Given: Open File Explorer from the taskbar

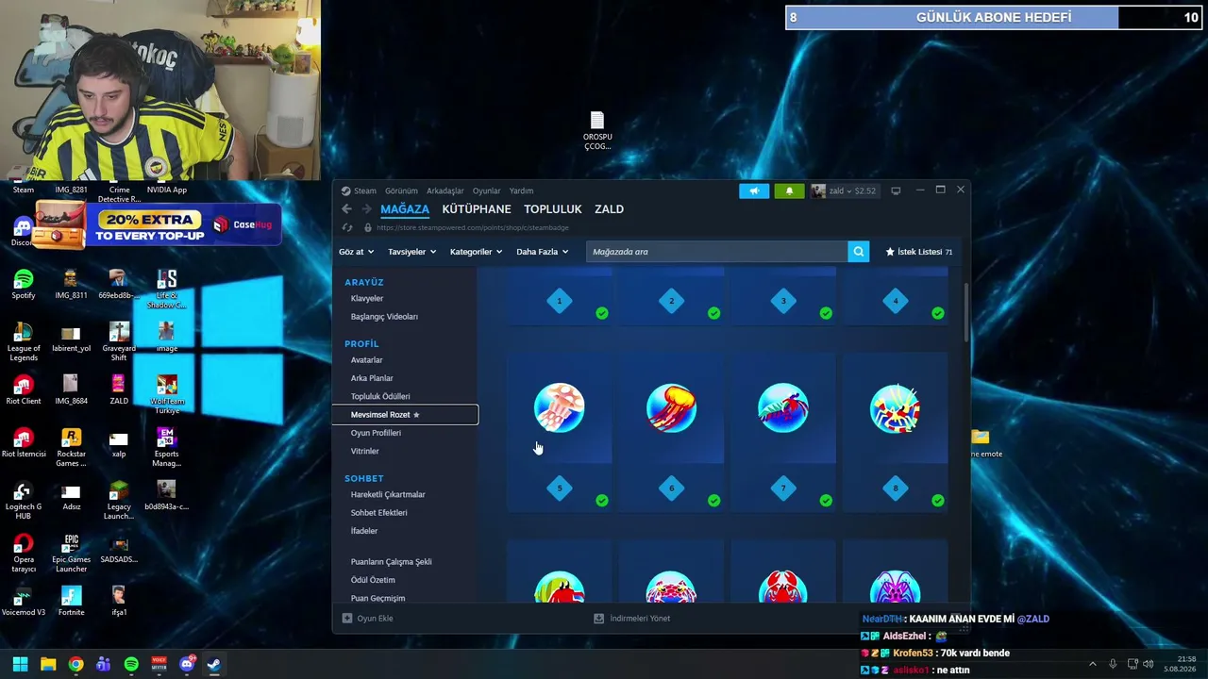Looking at the screenshot, I should 48,664.
